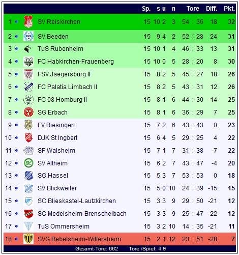Viewport: 239px width, 255px height.
Task: Click the SG Erbach red crest
Action: (28, 112)
